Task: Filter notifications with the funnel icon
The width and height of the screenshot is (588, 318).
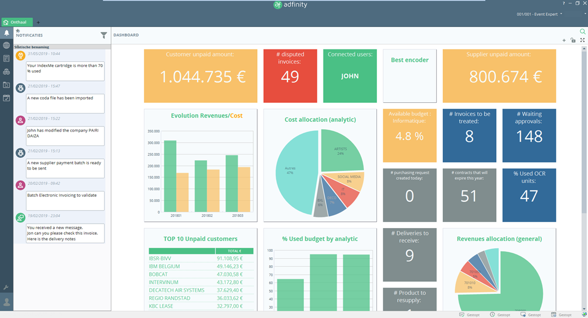Action: 104,35
